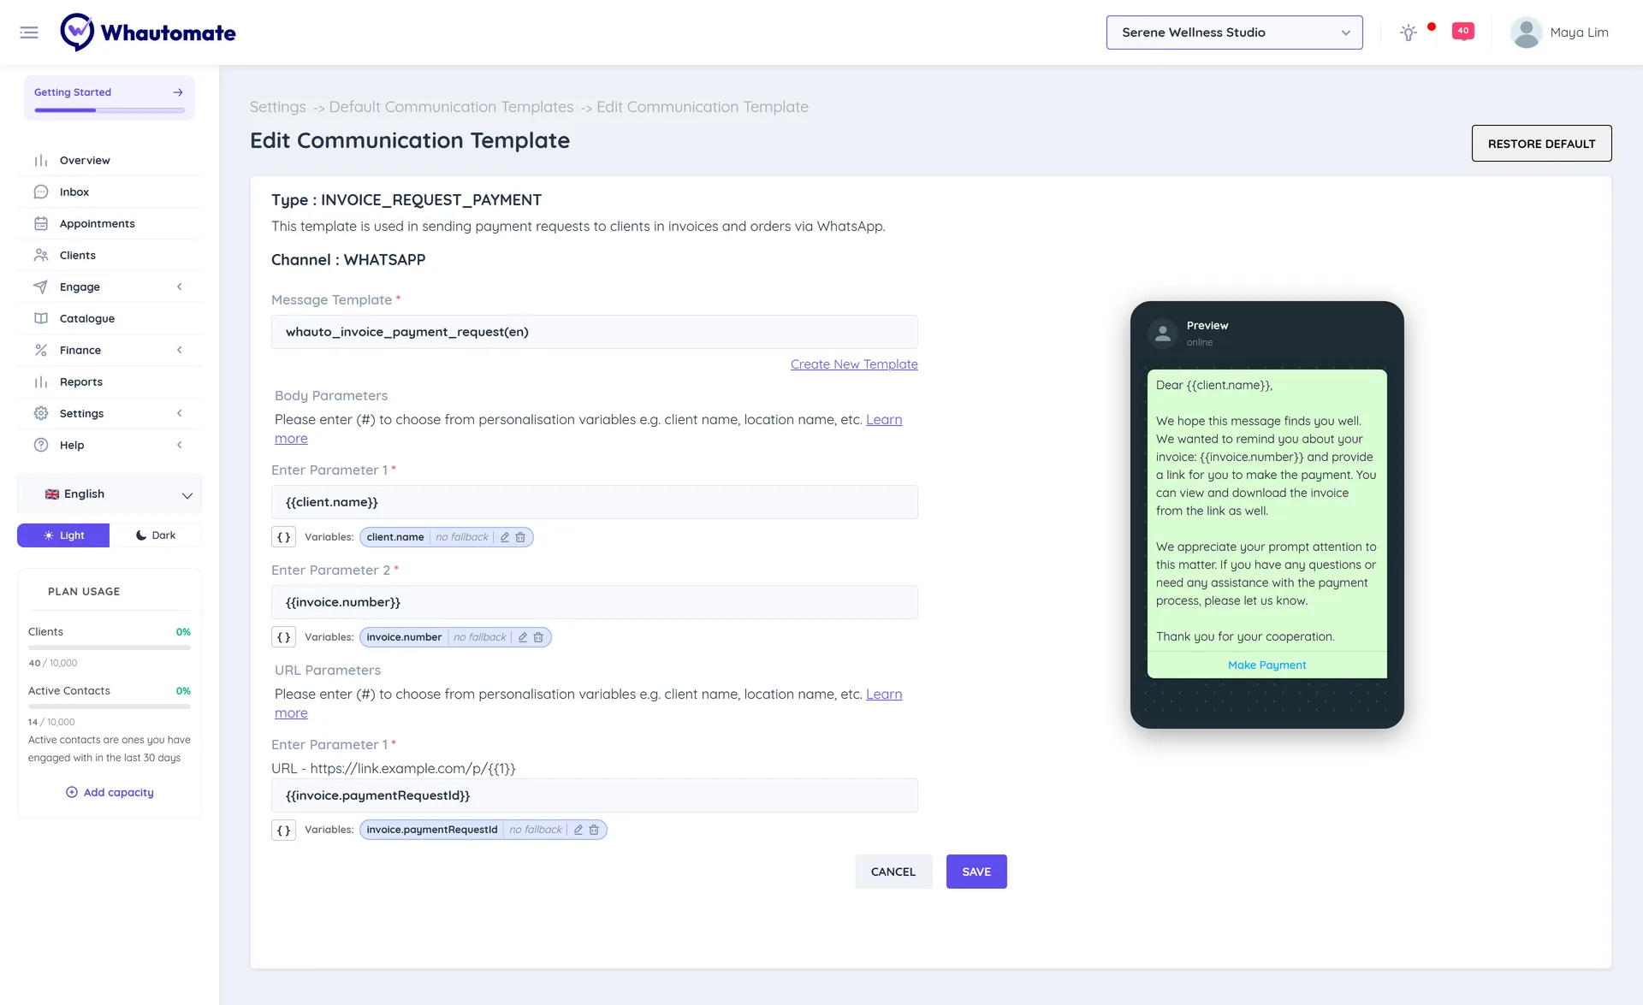1643x1005 pixels.
Task: Expand the Settings submenu chevron
Action: tap(180, 414)
